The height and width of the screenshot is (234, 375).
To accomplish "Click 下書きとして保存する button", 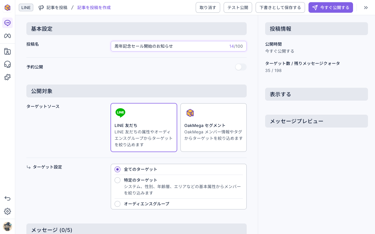I will tap(280, 8).
